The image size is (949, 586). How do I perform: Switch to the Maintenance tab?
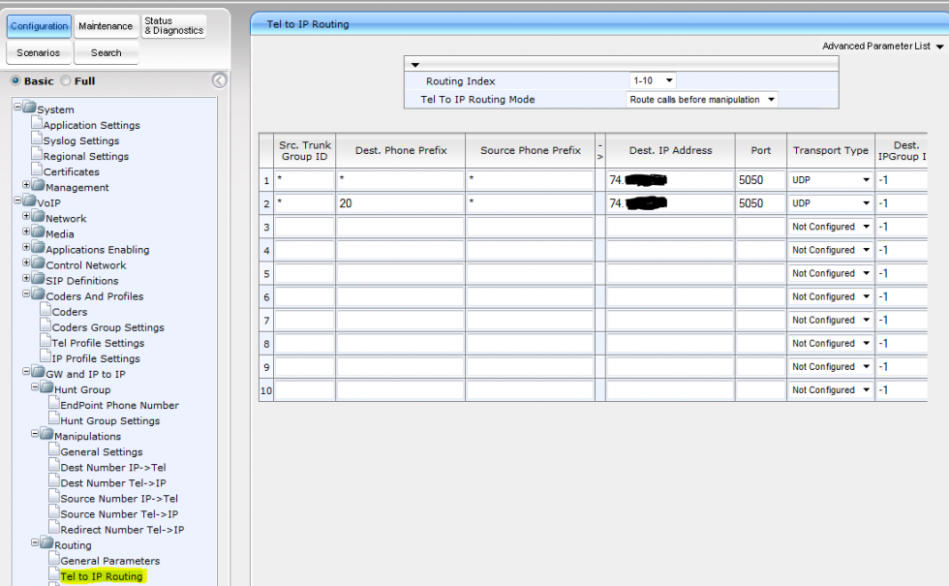tap(106, 26)
